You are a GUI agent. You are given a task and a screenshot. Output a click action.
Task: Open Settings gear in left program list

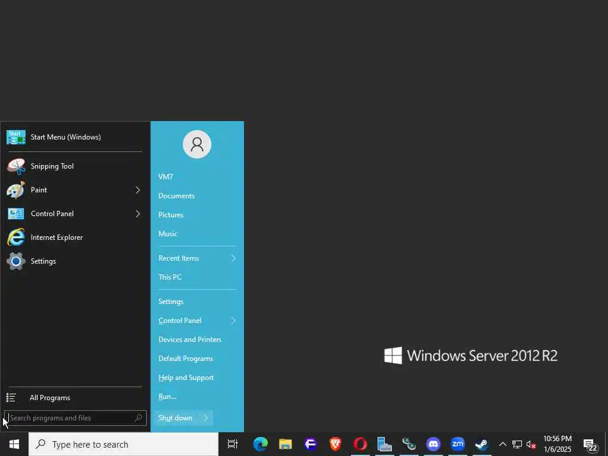tap(74, 261)
